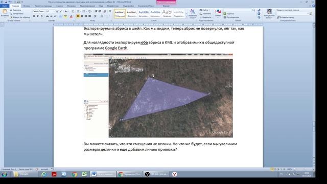This screenshot has height=184, width=327.
Task: Toggle superscript formatting
Action: (55, 16)
